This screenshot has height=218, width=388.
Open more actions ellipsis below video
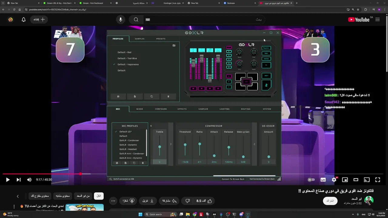tap(113, 201)
